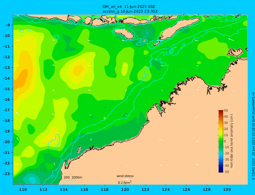Click the title text "OM_an_v4 11-Jun-2023 00Z"
The image size is (255, 195).
129,7
